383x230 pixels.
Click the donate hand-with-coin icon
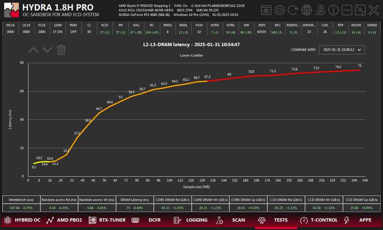(320, 10)
